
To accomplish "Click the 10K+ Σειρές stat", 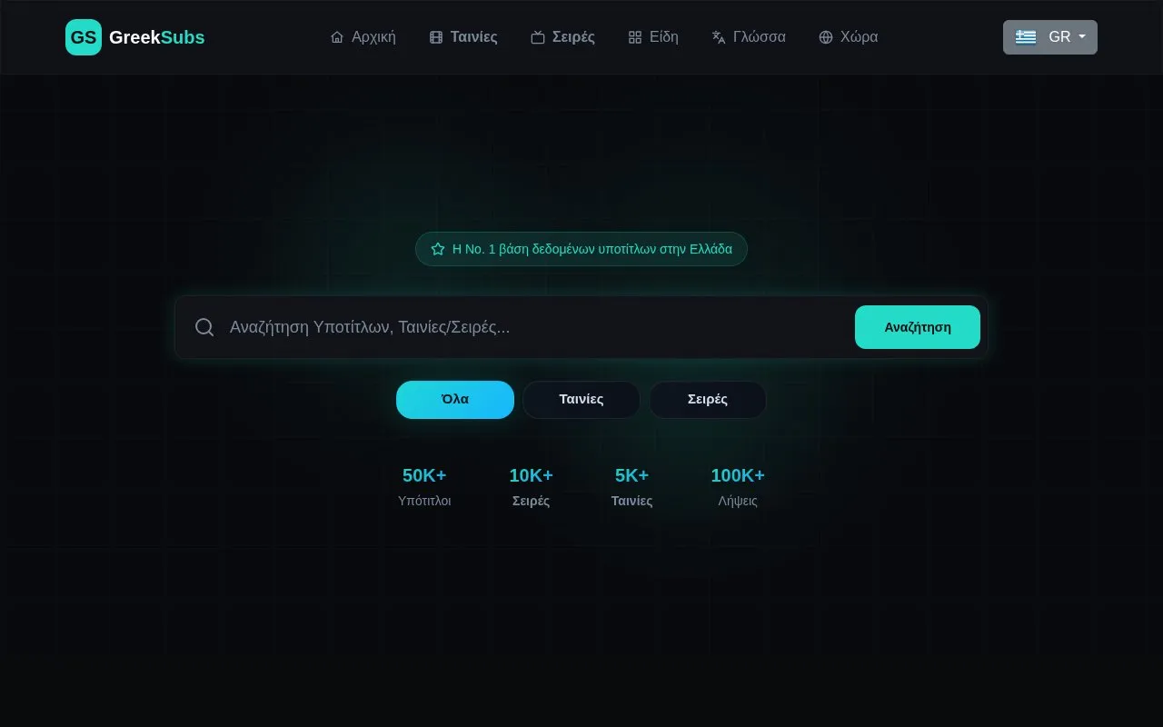I will point(532,487).
